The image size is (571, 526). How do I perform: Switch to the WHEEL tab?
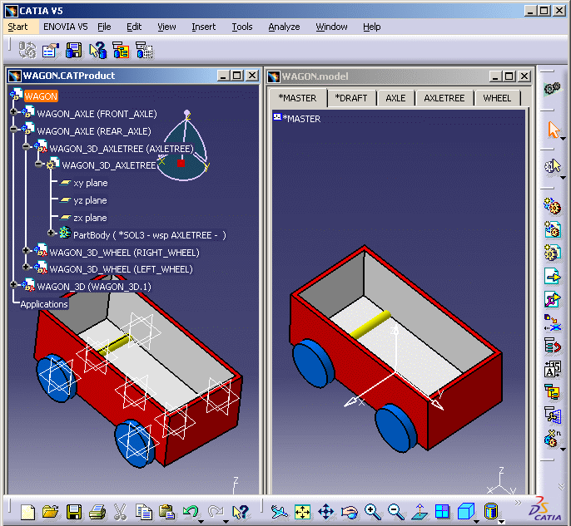click(x=497, y=97)
